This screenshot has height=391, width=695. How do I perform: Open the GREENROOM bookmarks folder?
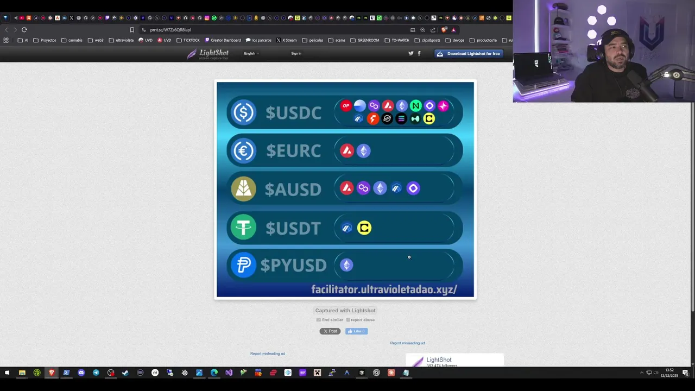[365, 40]
